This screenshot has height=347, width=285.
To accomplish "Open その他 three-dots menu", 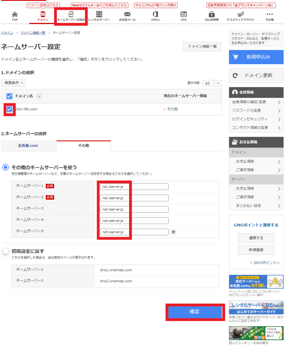I will (269, 16).
